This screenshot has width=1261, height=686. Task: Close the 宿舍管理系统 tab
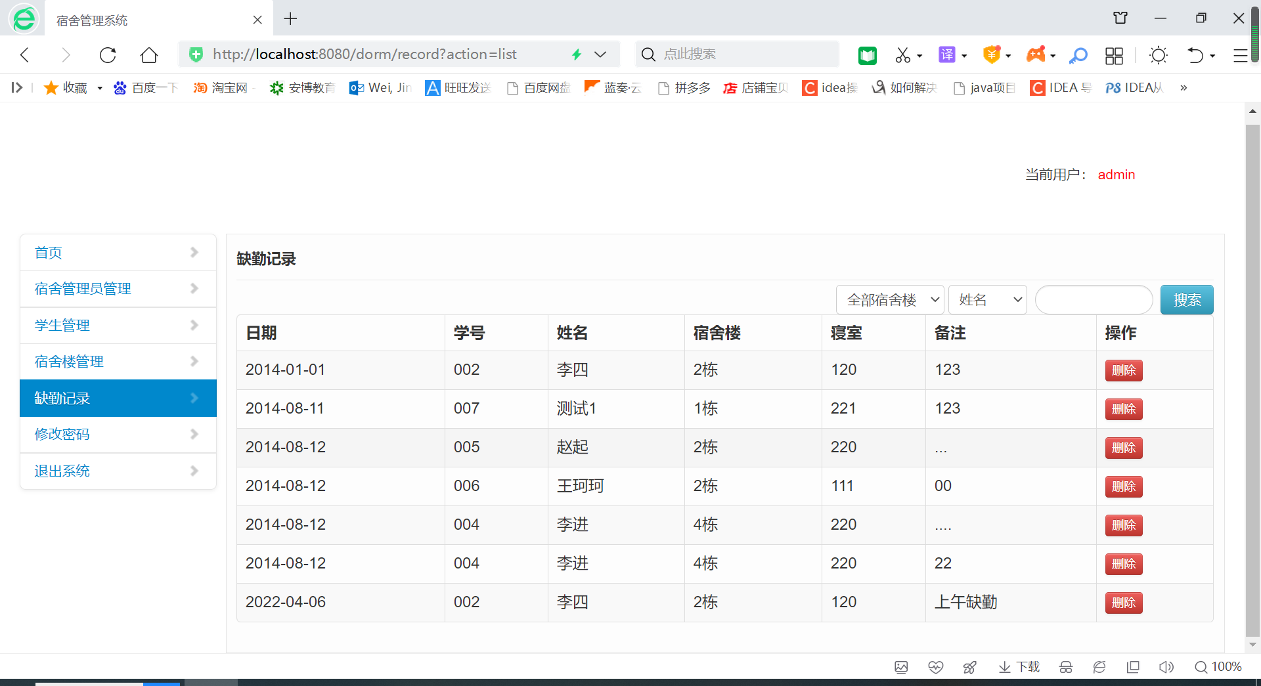click(257, 20)
